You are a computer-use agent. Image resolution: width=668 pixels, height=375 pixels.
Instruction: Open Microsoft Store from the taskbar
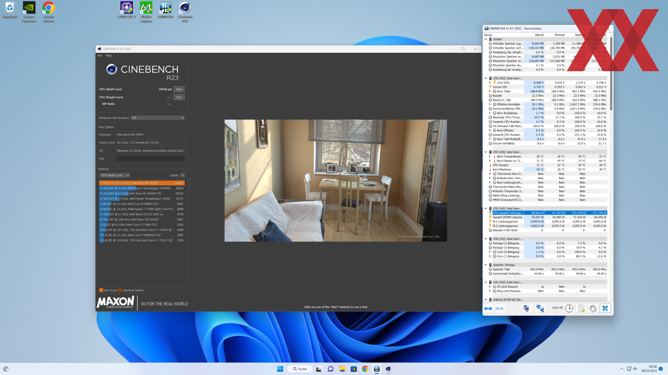pyautogui.click(x=354, y=369)
